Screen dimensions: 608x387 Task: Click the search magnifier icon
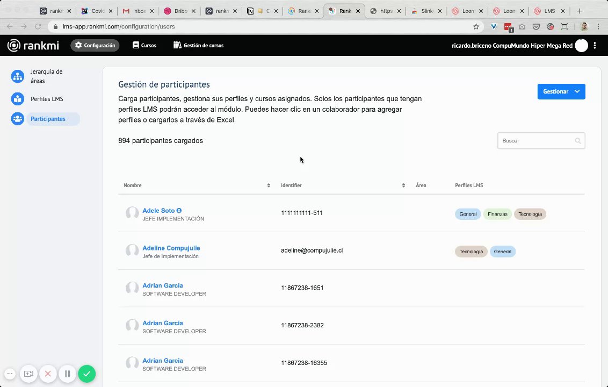click(x=578, y=141)
